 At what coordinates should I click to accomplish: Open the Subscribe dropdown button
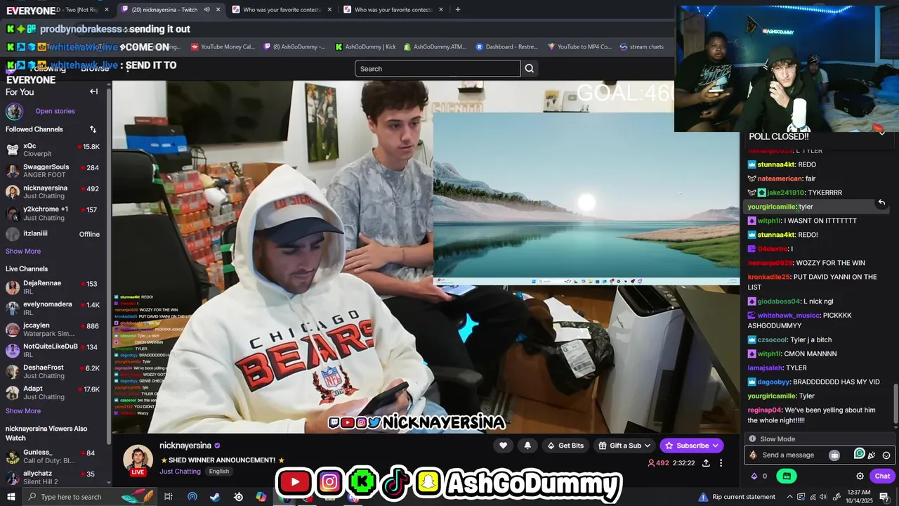coord(692,446)
